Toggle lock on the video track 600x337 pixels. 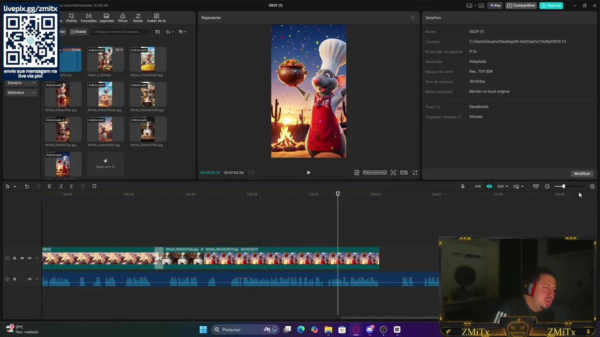tap(15, 258)
